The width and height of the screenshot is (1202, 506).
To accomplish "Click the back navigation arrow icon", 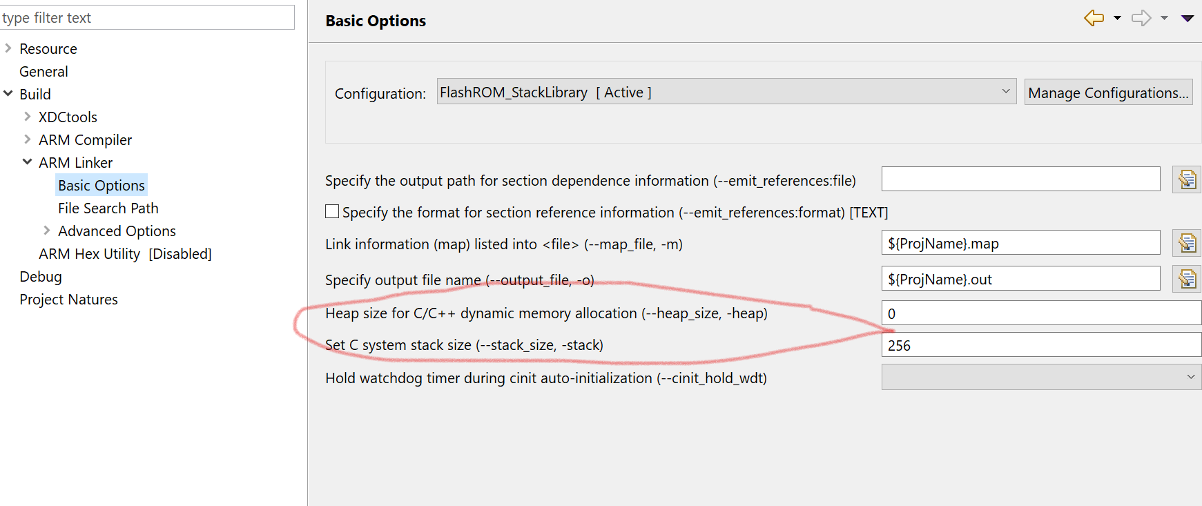I will click(1094, 18).
